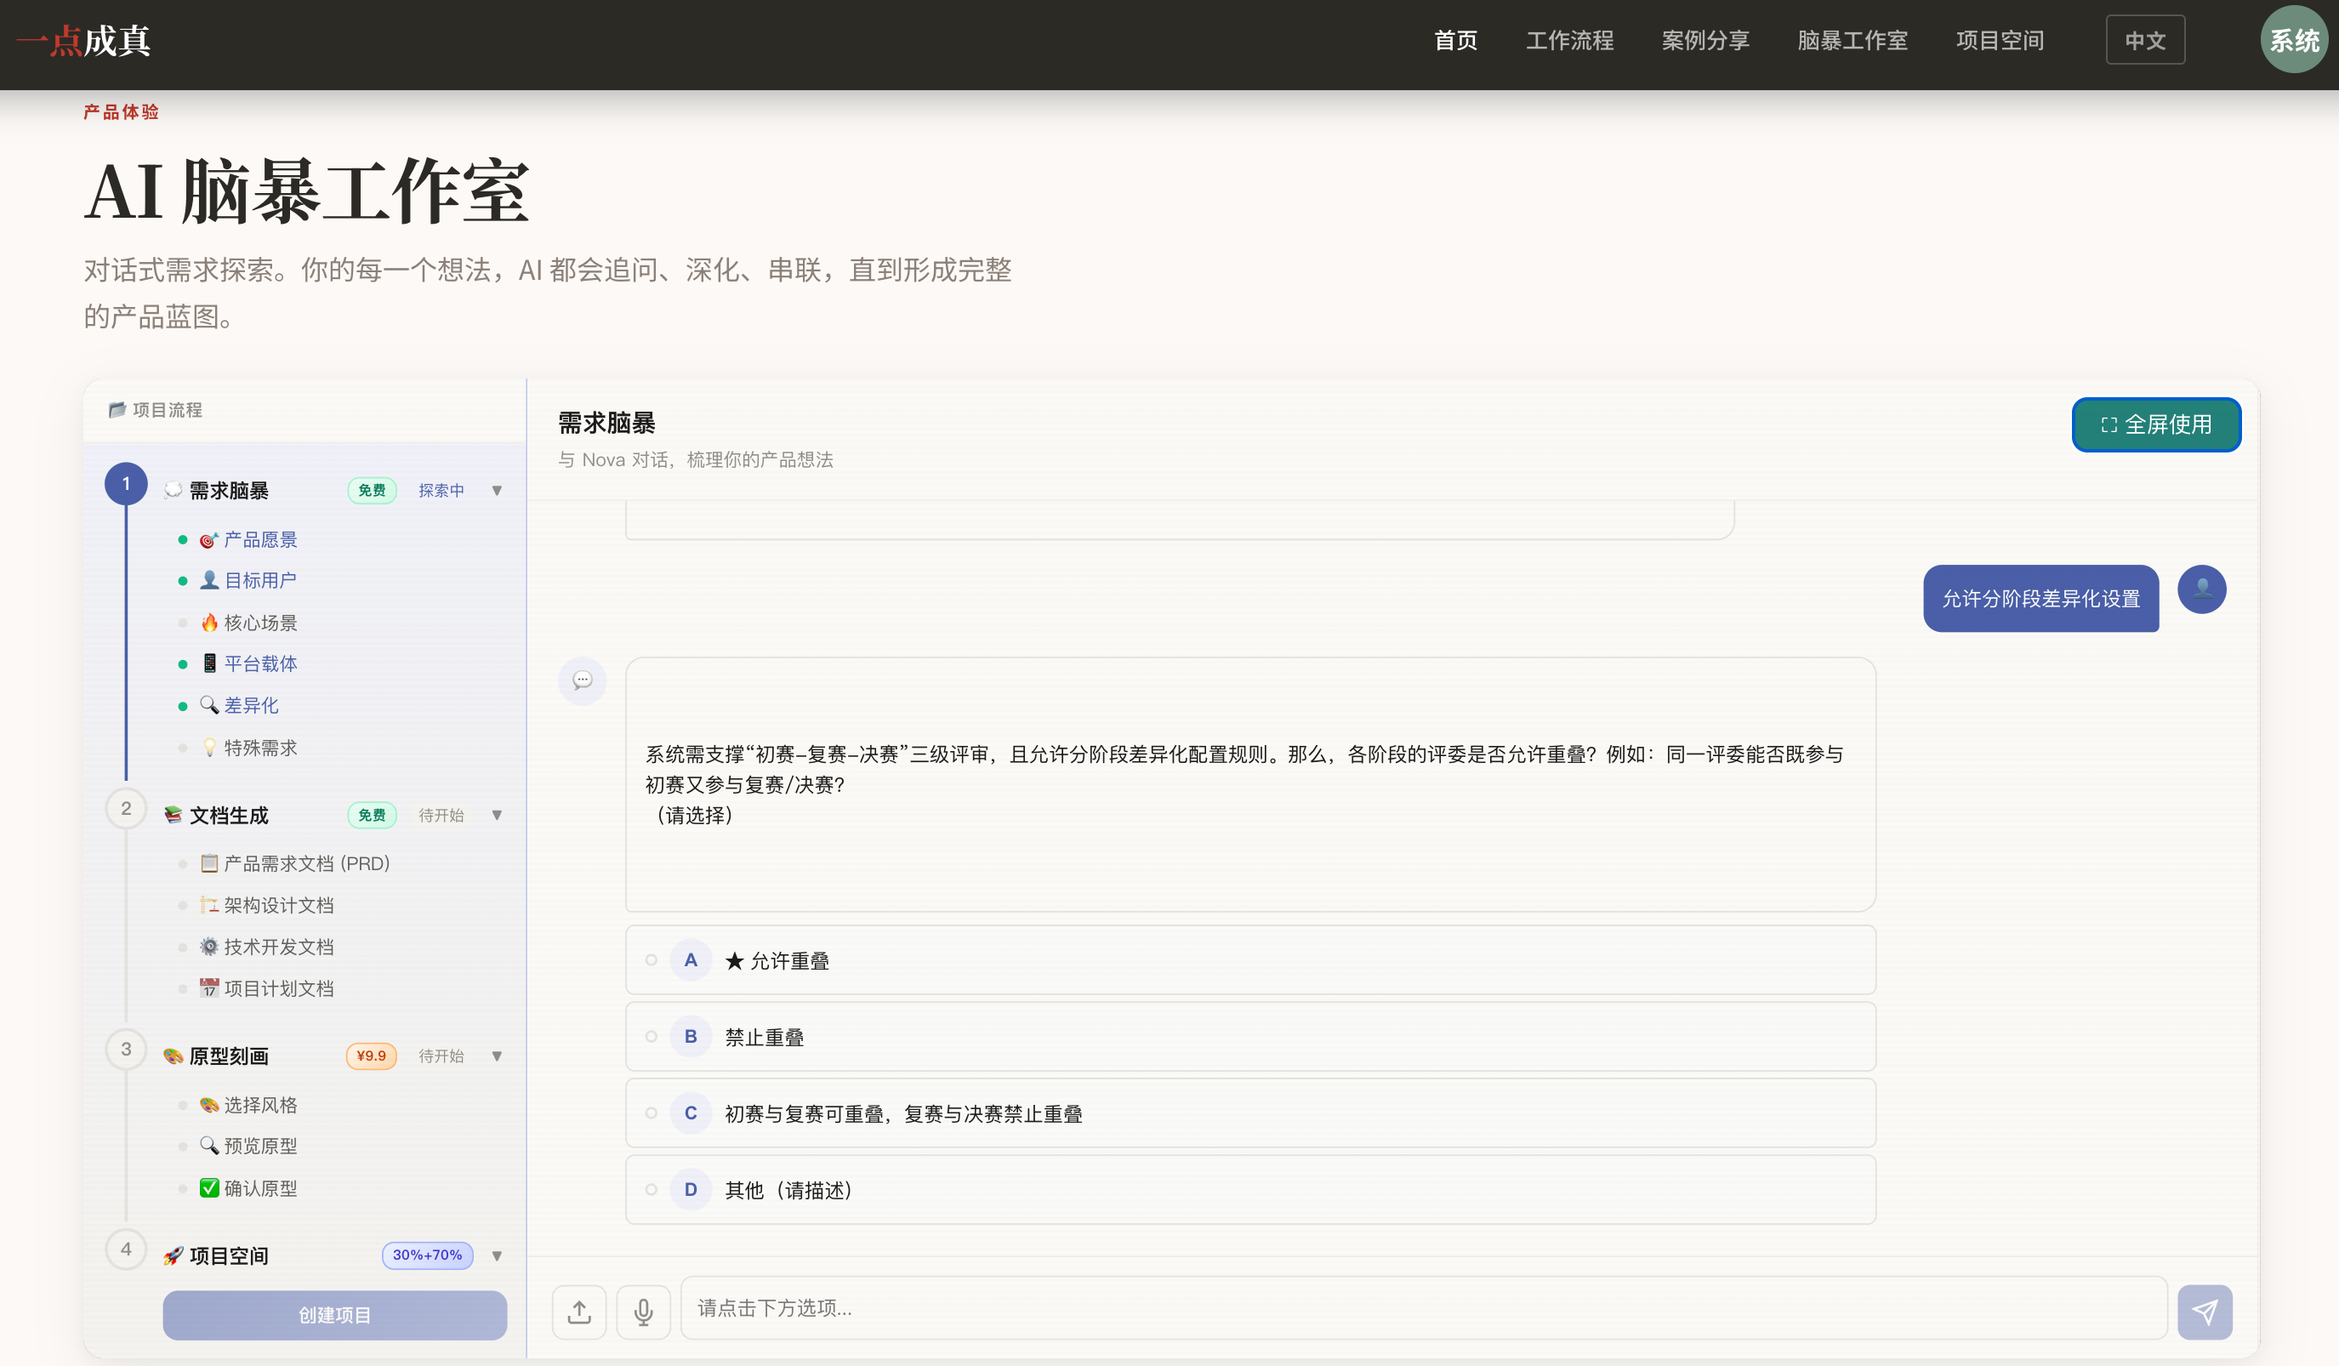Click the person icon beside 目标用户
Viewport: 2339px width, 1366px height.
click(209, 580)
